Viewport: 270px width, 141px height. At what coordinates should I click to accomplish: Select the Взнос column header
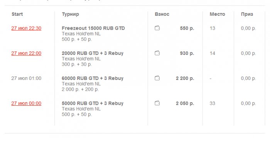(162, 14)
